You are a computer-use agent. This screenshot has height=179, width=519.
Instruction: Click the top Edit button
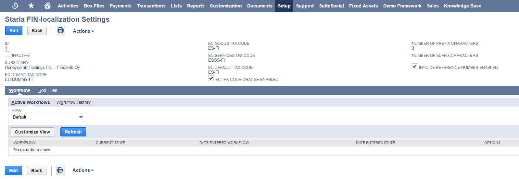coord(14,31)
